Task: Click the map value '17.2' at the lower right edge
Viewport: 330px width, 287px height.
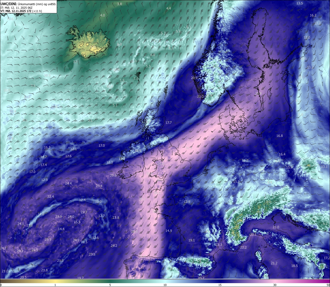Action: (x=327, y=258)
